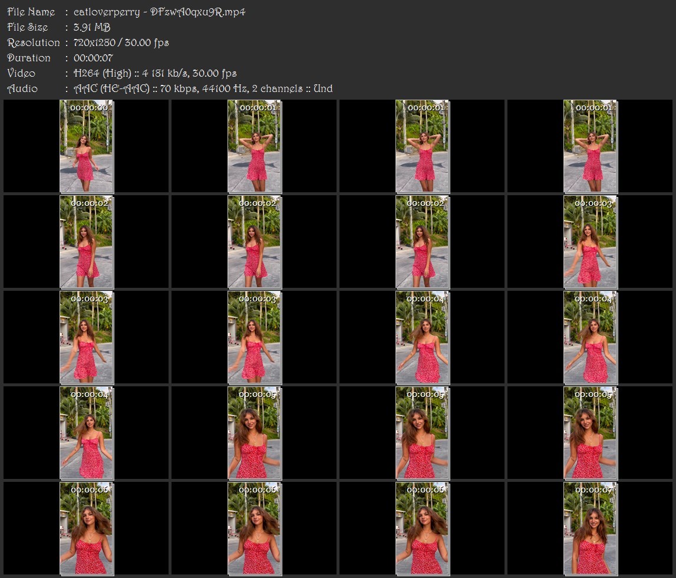Click the third thumbnail stamped 00:00:03
This screenshot has height=578, width=676.
point(255,338)
